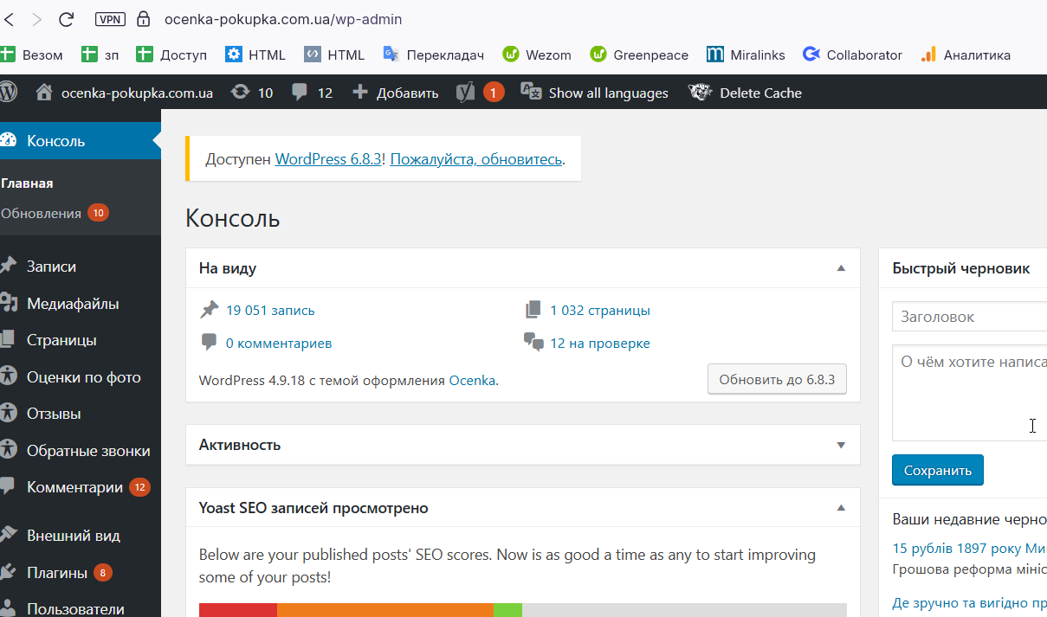
Task: Open the 15 рублів 1897 року draft link
Action: (x=969, y=548)
